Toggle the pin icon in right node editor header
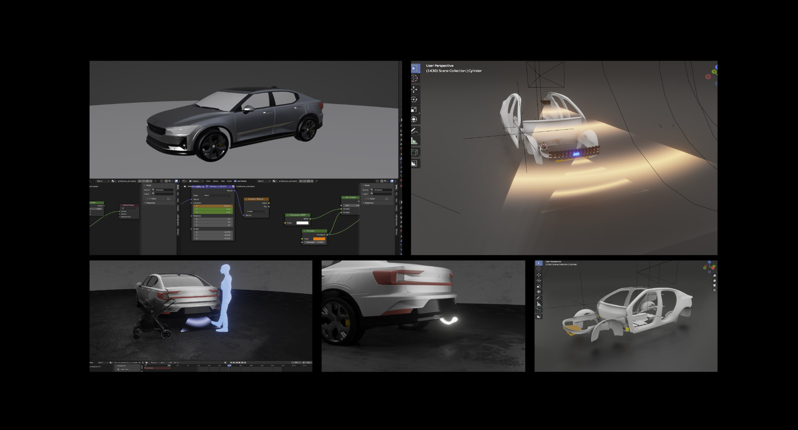The width and height of the screenshot is (798, 430). point(317,181)
